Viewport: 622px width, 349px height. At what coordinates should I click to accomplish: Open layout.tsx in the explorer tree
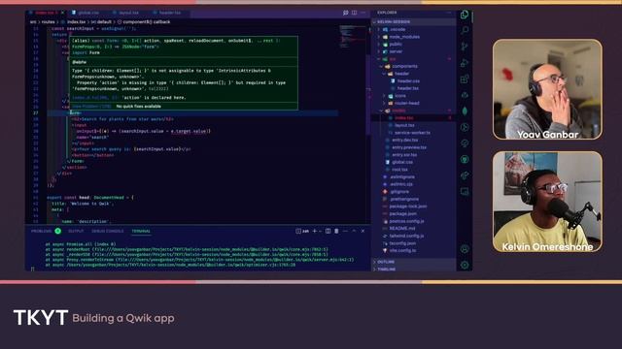click(404, 125)
